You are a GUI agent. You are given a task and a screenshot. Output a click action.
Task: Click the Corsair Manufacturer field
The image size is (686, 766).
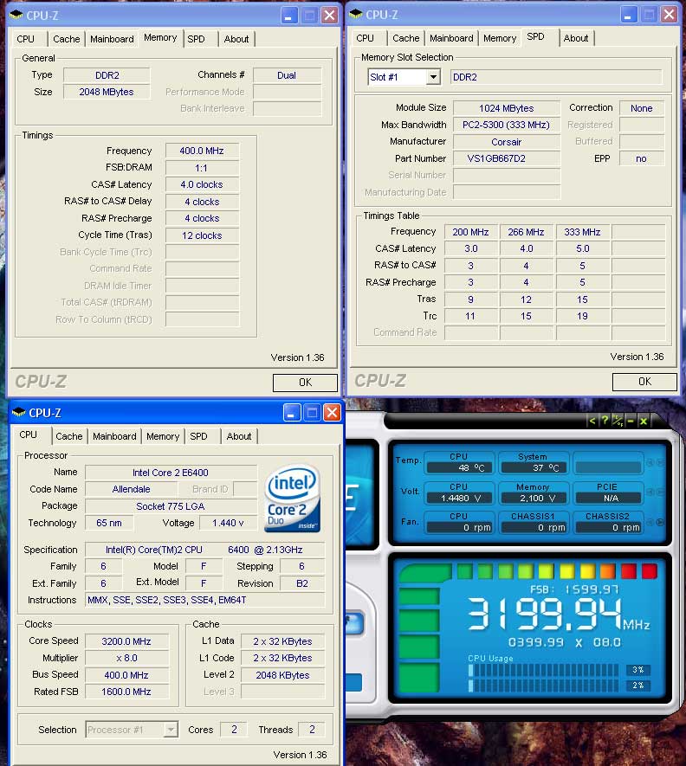[507, 142]
